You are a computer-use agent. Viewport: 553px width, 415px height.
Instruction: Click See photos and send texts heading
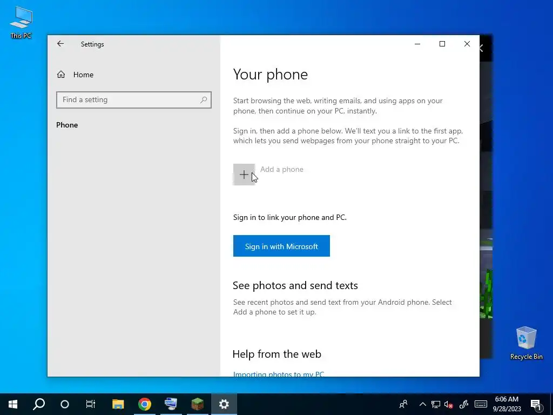[x=295, y=285]
